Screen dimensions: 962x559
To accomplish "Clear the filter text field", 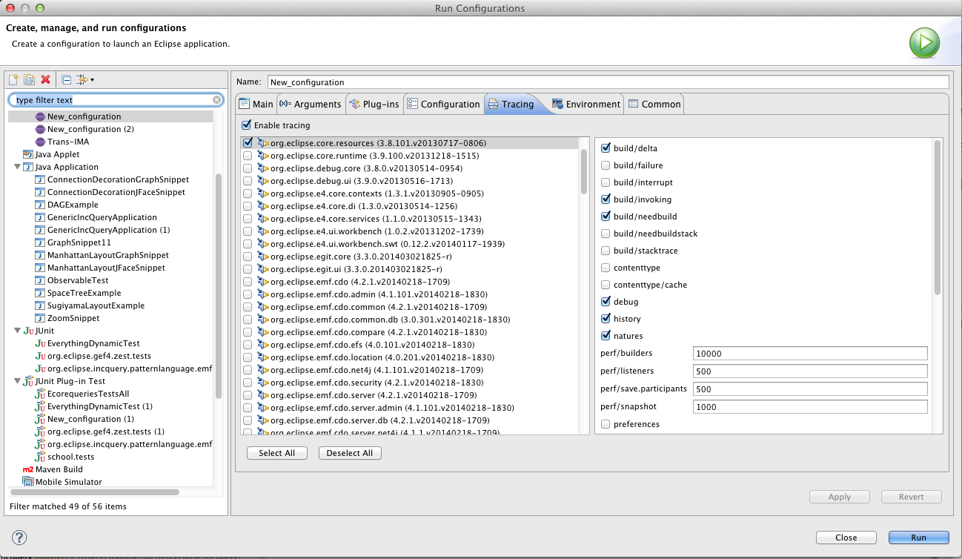I will 217,99.
